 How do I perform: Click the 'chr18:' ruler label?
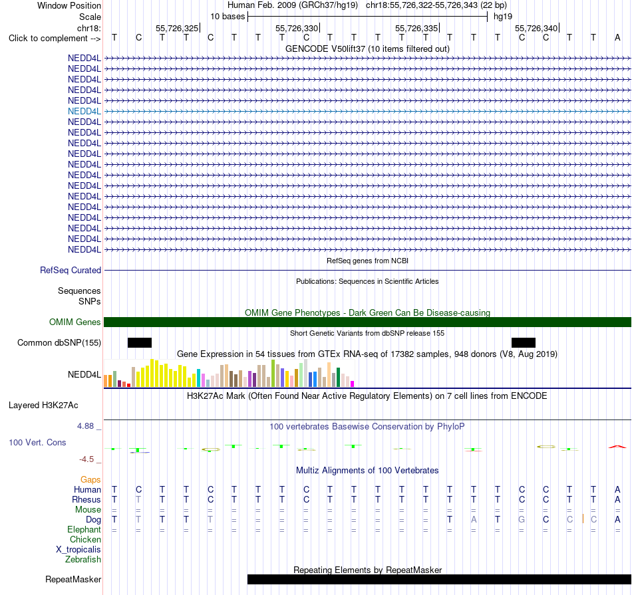tap(88, 28)
